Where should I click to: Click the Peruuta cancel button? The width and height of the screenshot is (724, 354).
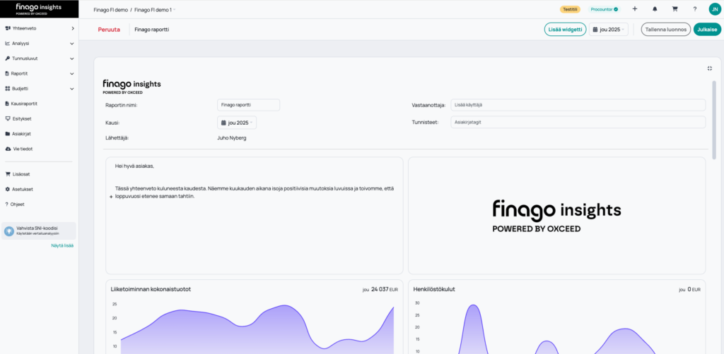click(109, 30)
